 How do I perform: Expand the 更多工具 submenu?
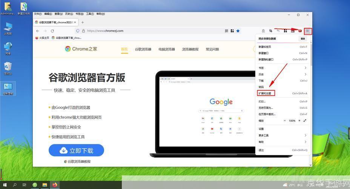click(282, 135)
